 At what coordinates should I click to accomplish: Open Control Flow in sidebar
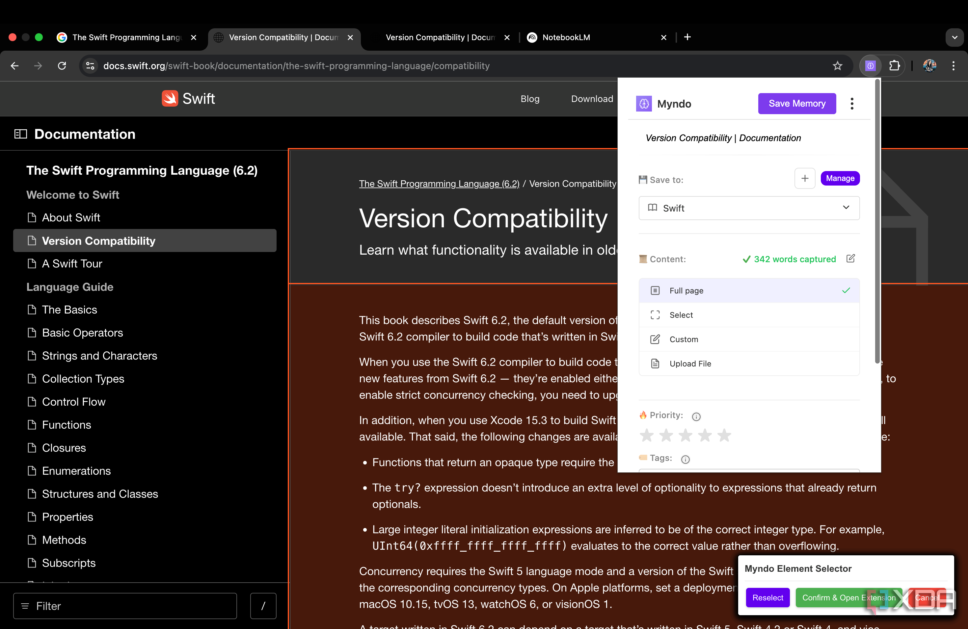[x=74, y=402]
